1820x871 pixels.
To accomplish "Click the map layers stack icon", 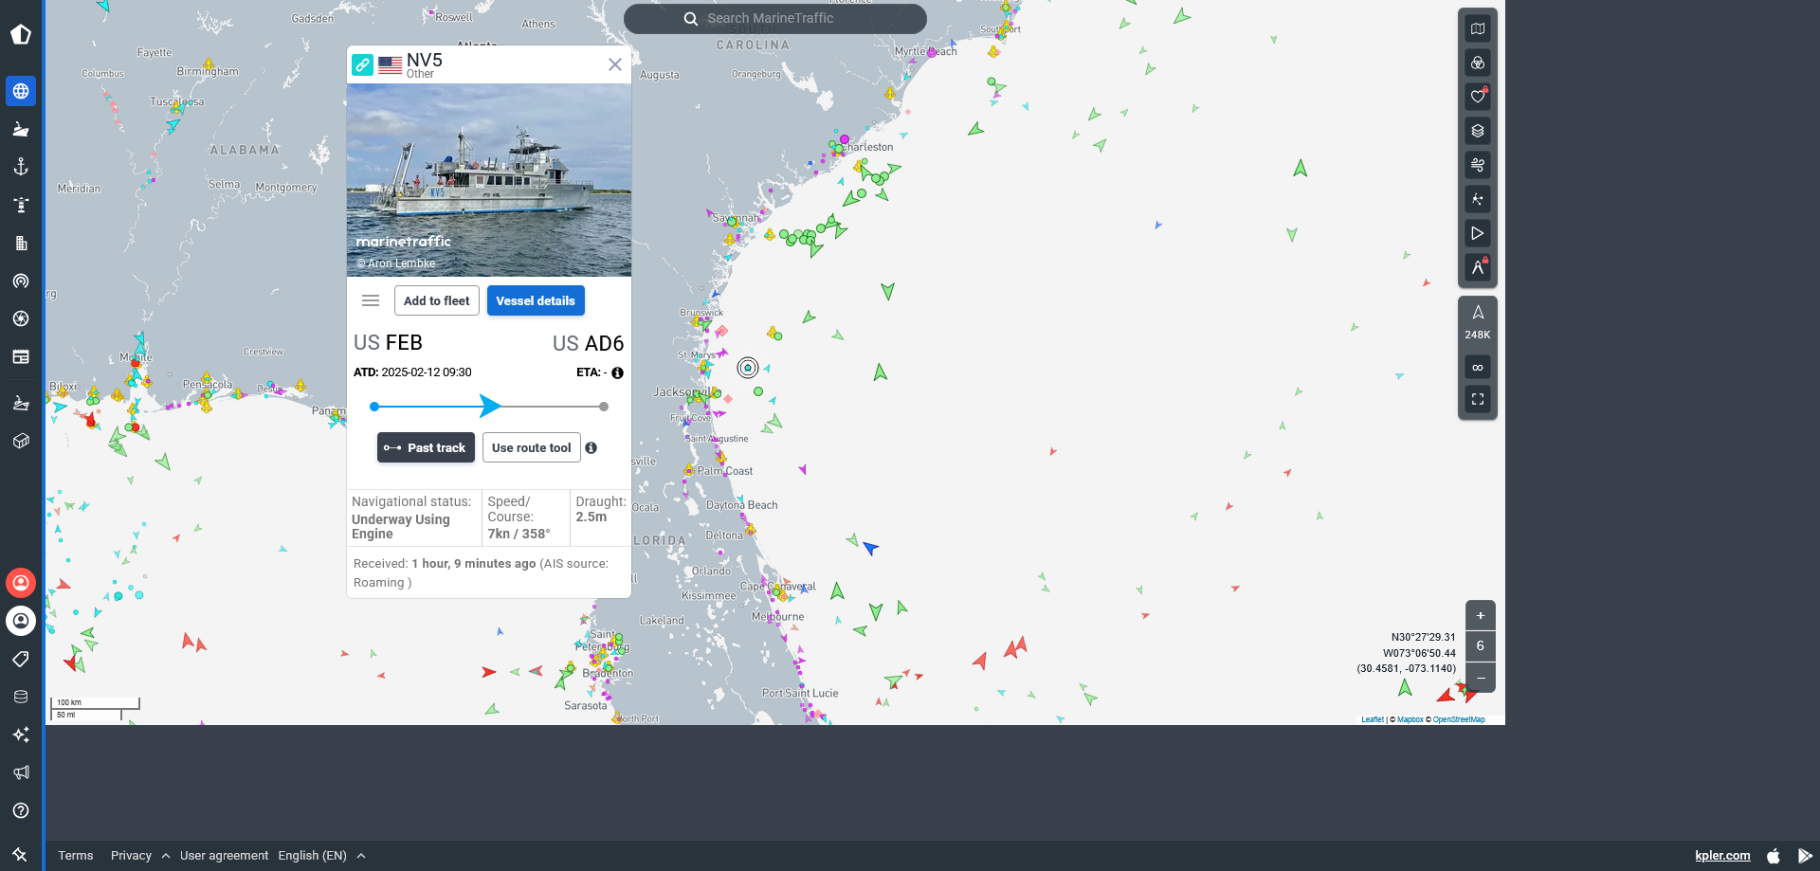I will coord(1477,132).
